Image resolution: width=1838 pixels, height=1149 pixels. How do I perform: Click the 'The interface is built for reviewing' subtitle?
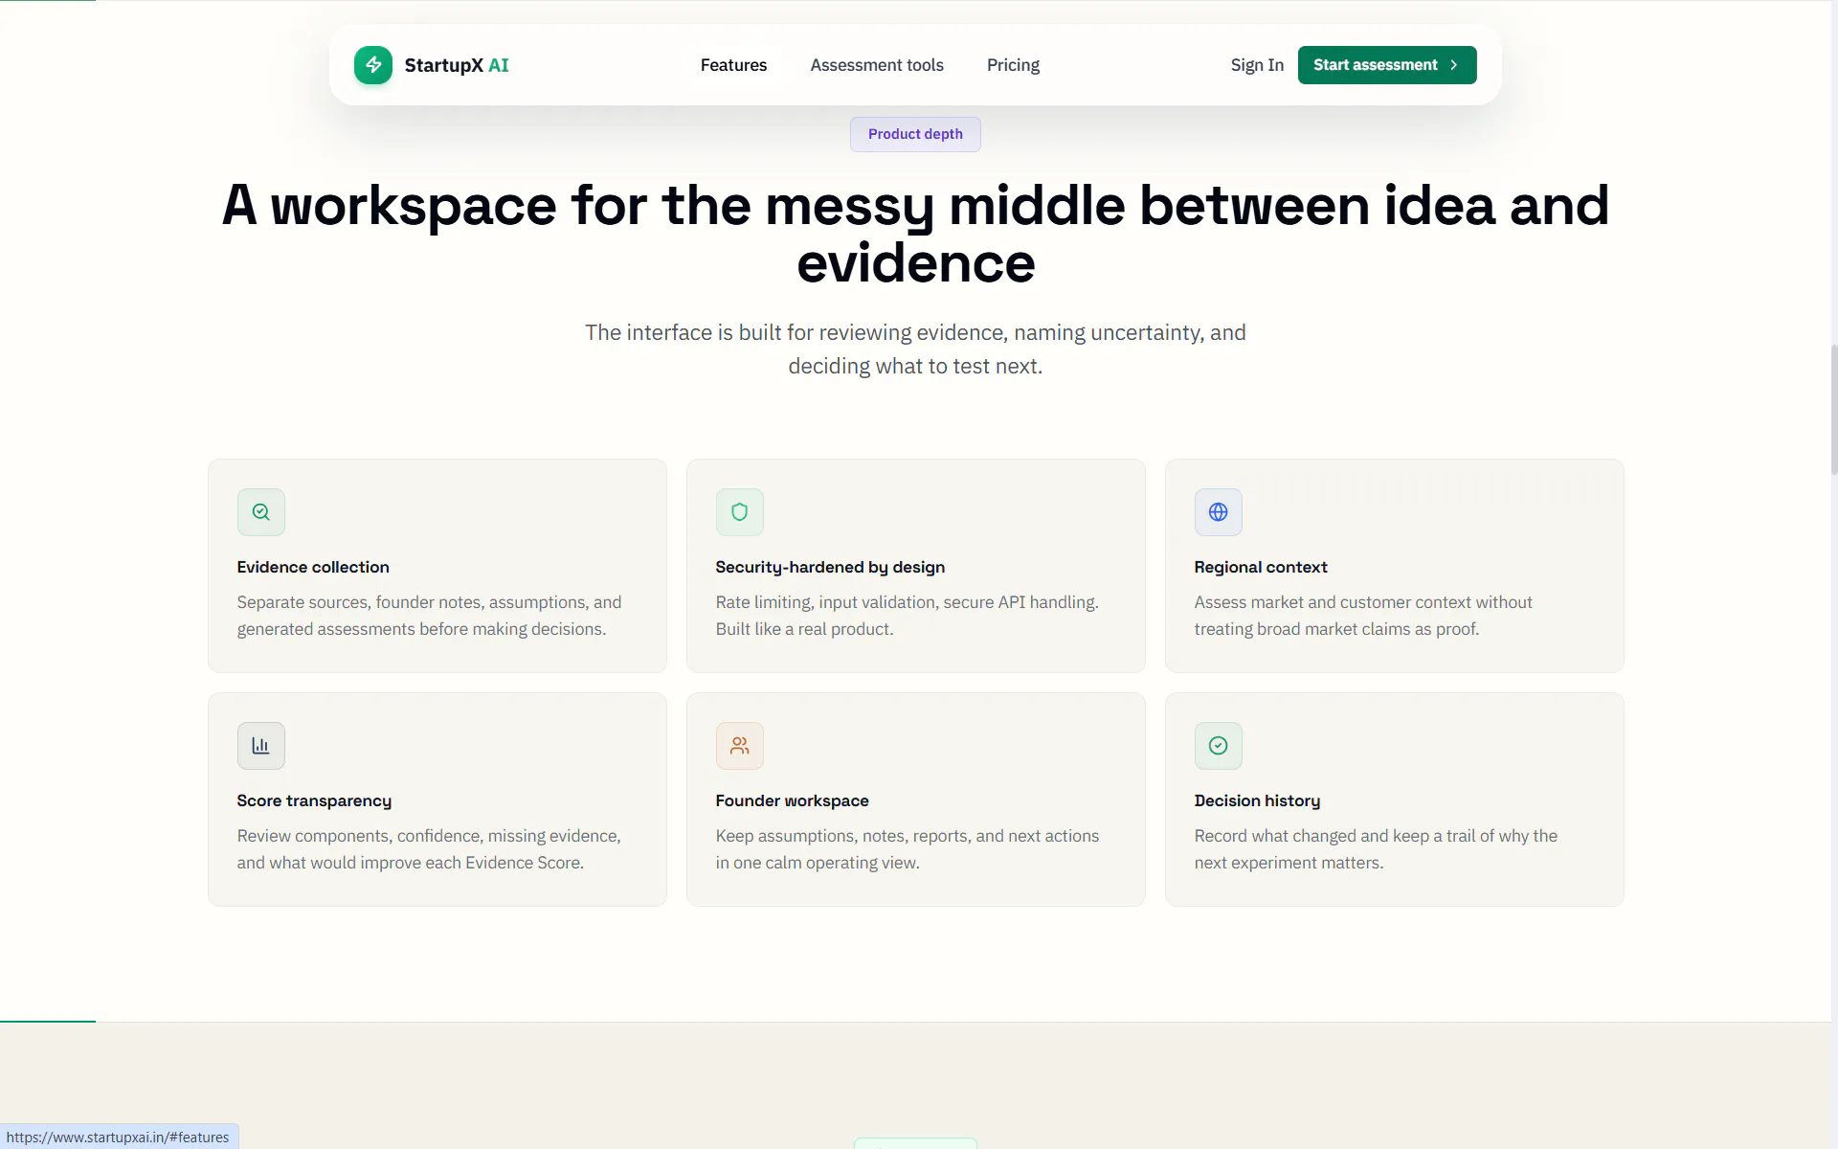point(915,349)
